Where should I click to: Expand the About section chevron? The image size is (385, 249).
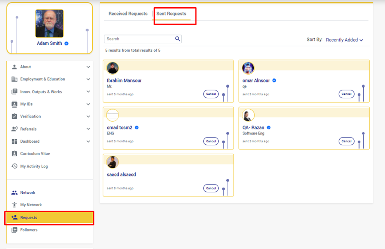pos(88,67)
